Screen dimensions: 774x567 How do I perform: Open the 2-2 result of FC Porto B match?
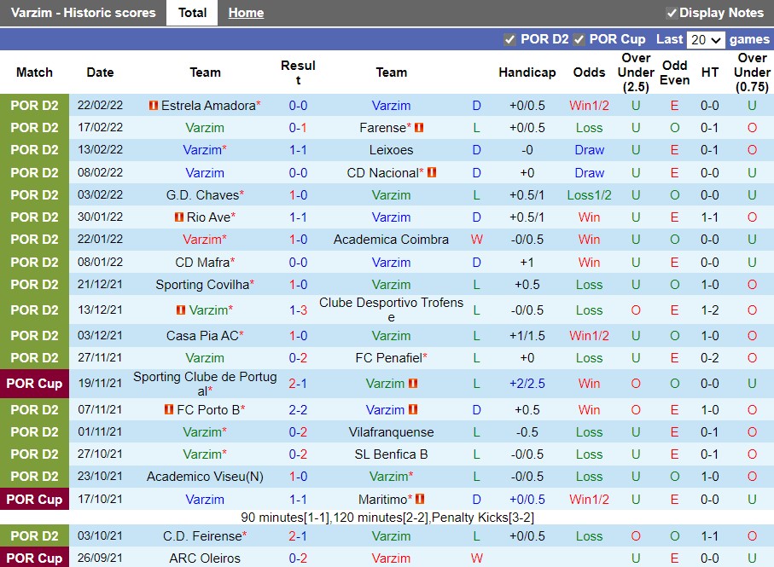pos(298,410)
